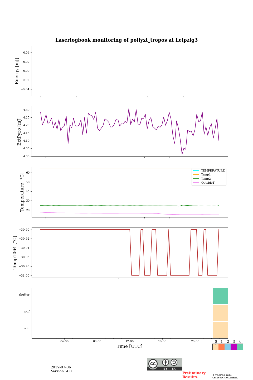
Task: Click the cyan TEMPERATURE legend line marker
Action: pyautogui.click(x=196, y=171)
